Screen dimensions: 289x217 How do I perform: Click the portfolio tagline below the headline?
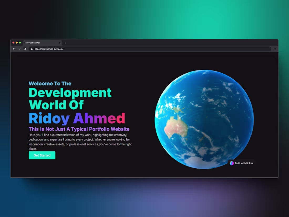tap(79, 129)
